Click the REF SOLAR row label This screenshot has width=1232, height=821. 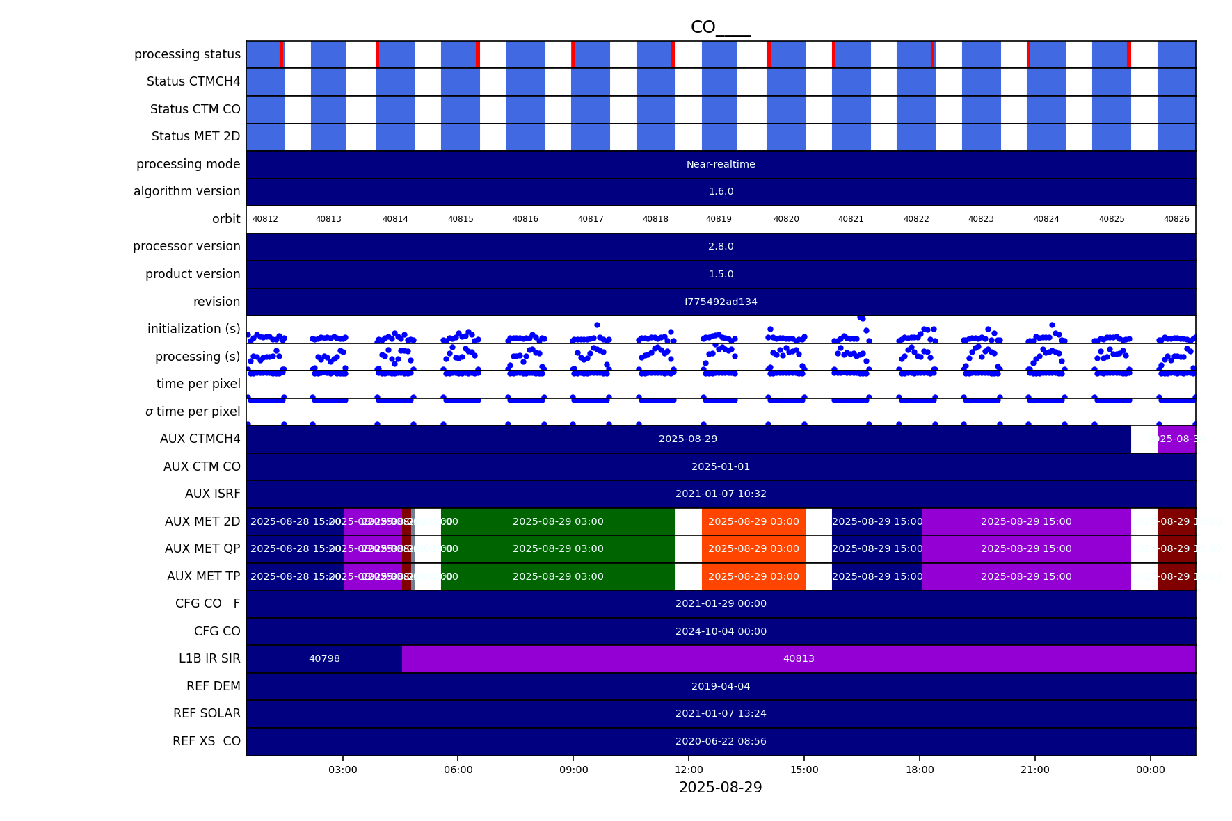(207, 714)
